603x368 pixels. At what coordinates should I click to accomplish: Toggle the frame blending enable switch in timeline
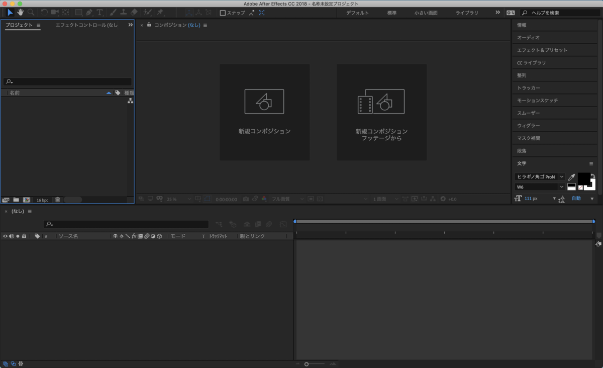point(258,224)
